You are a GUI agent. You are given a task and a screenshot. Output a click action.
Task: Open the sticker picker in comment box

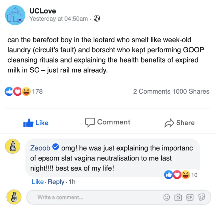click(x=201, y=197)
